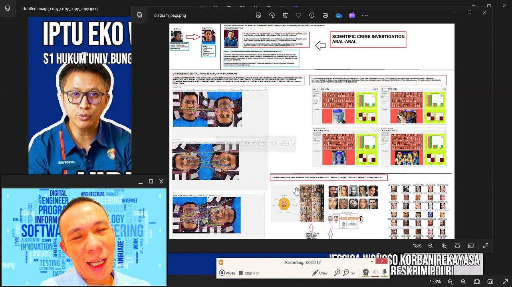Show file info for diagram_pegi.png

click(312, 15)
